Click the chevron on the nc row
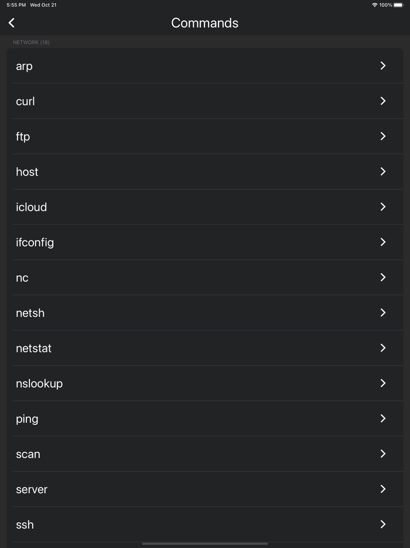Screen dimensions: 410x548 click(x=383, y=277)
